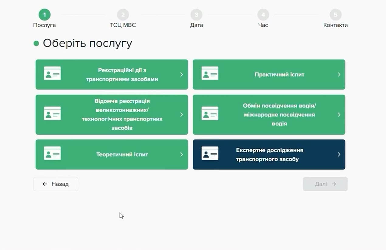The image size is (386, 250).
Task: Go to step 1 circle Послуга
Action: (x=44, y=15)
